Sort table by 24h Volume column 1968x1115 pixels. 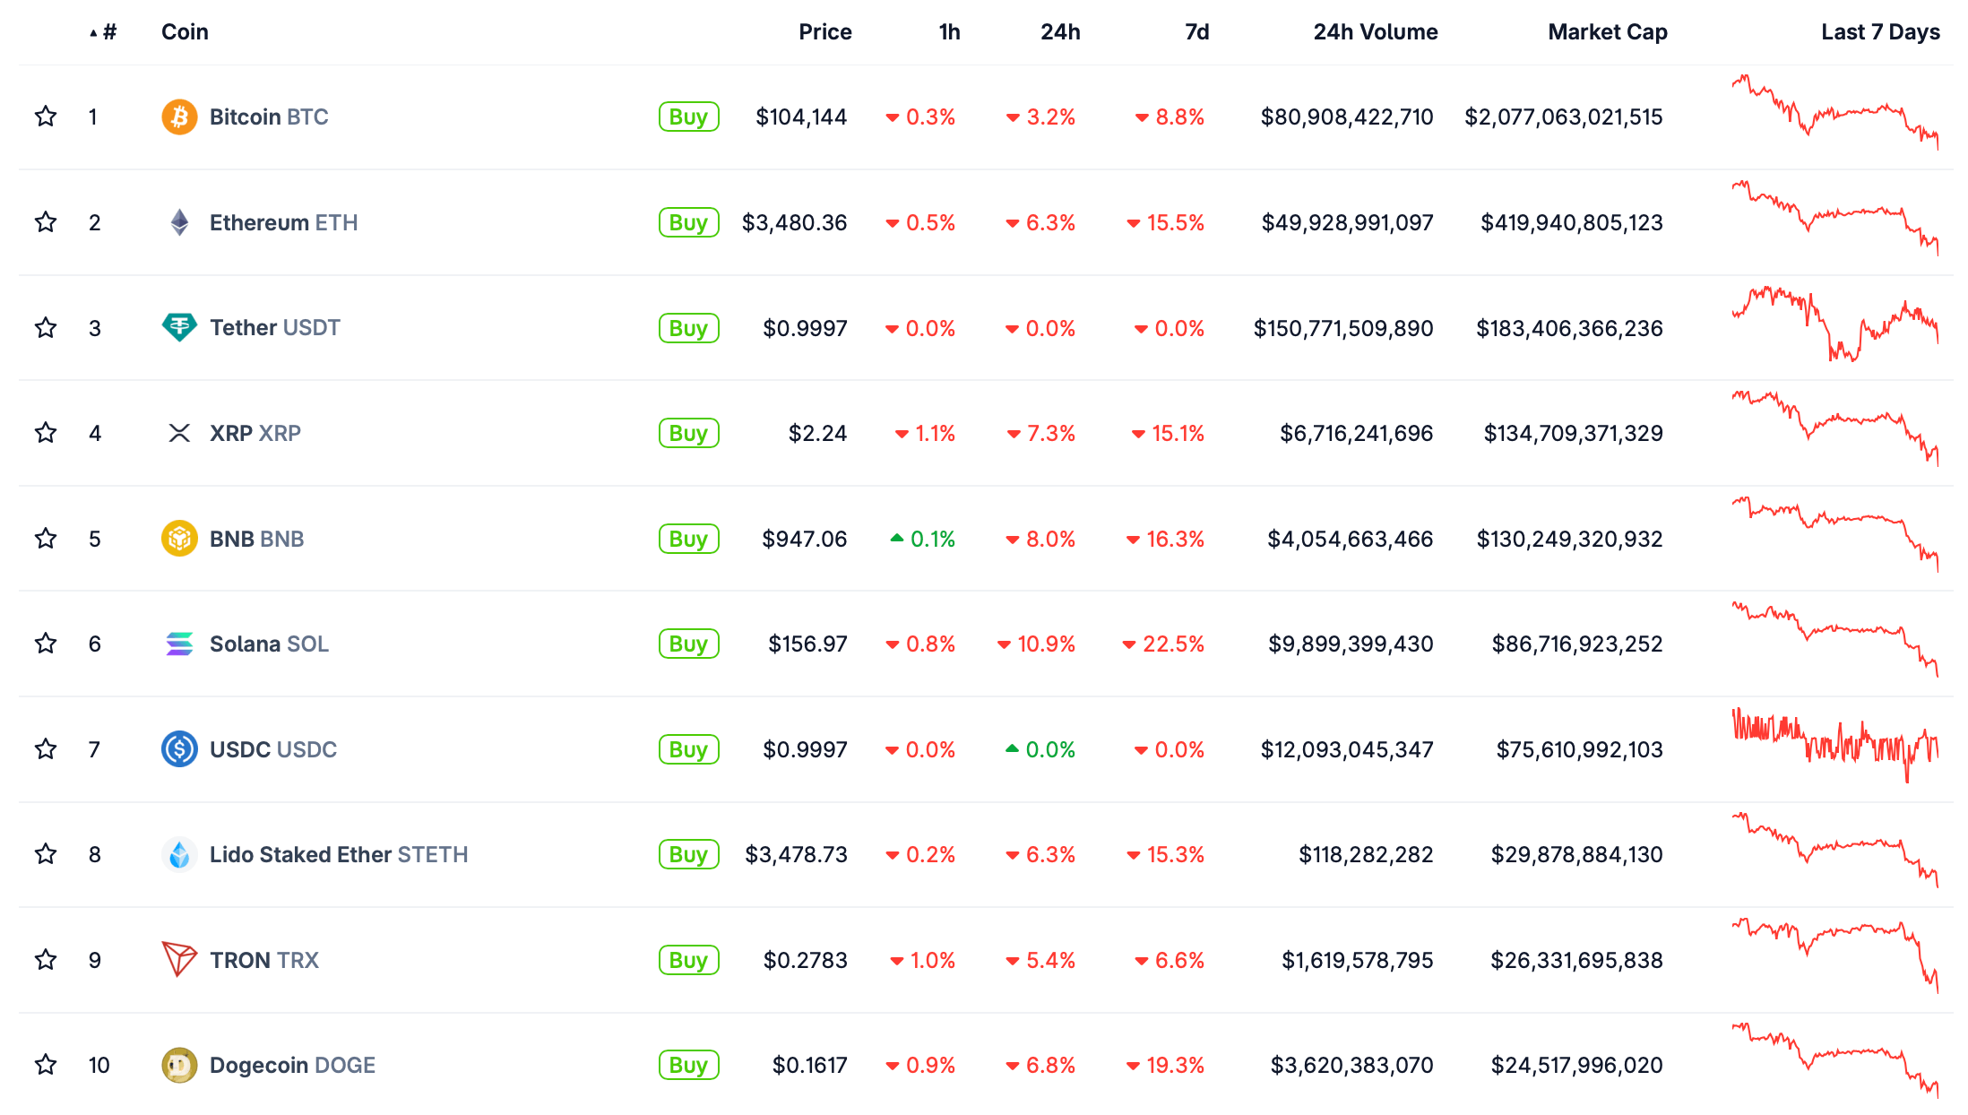[x=1375, y=32]
